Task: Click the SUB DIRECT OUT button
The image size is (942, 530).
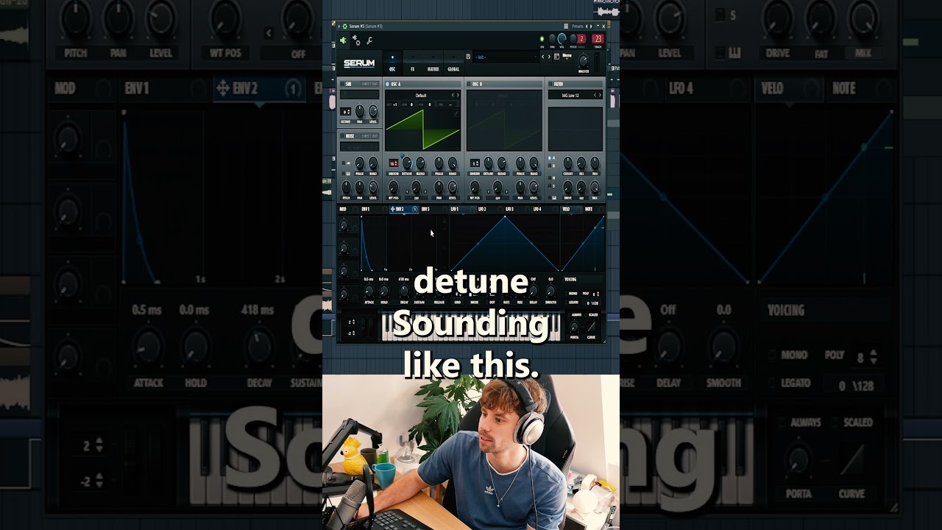Action: [369, 84]
